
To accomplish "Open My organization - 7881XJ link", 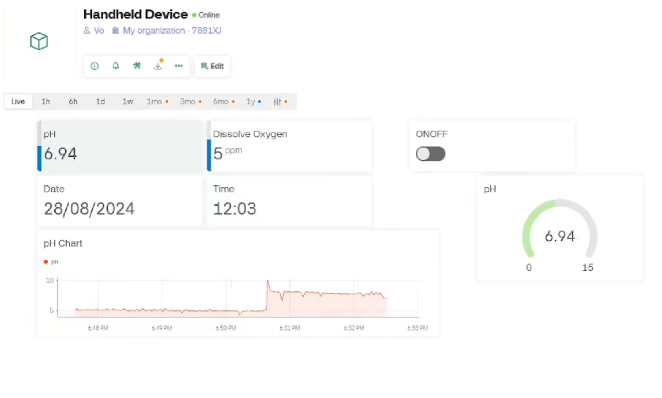I will (167, 30).
